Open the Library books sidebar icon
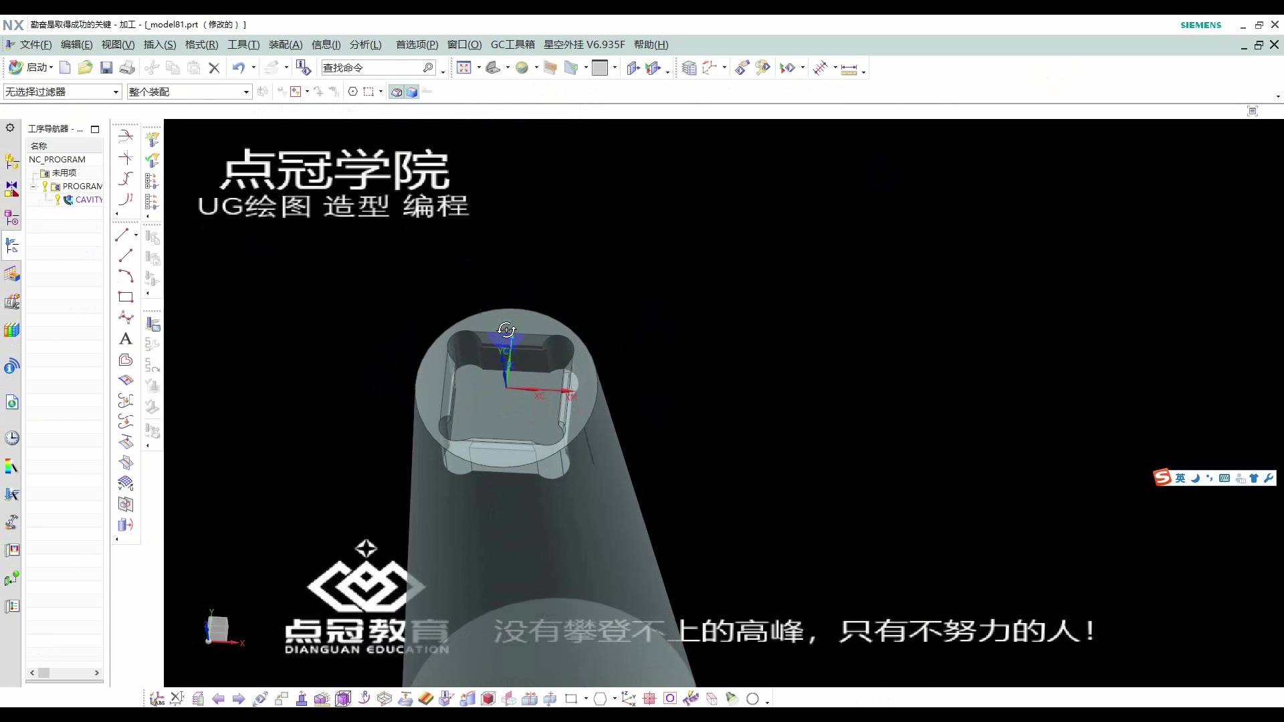This screenshot has height=722, width=1284. (12, 330)
